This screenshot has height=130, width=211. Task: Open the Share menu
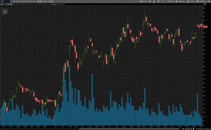(x=143, y=1)
